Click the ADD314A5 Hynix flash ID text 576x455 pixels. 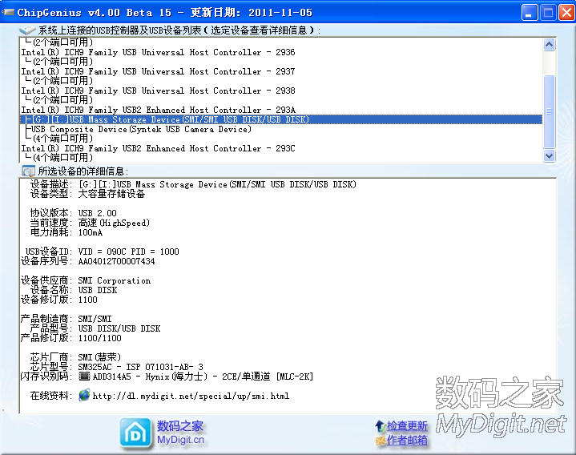point(203,376)
